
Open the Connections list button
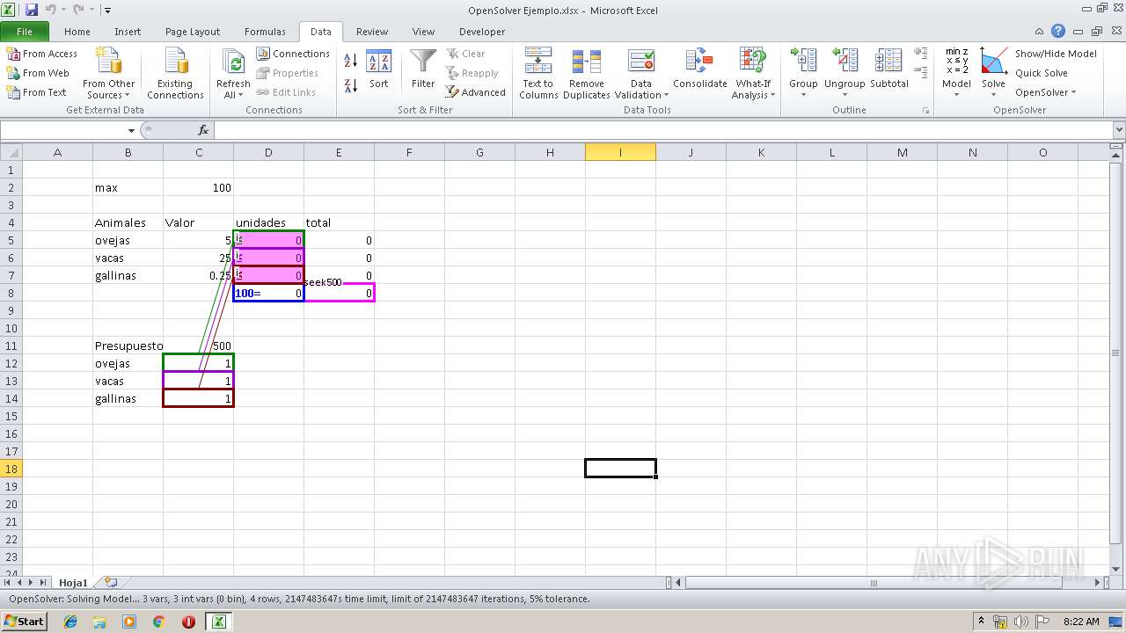pyautogui.click(x=293, y=54)
